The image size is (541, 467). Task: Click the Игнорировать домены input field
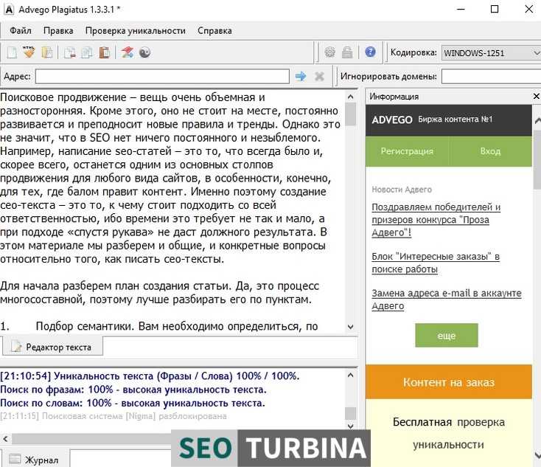click(492, 76)
